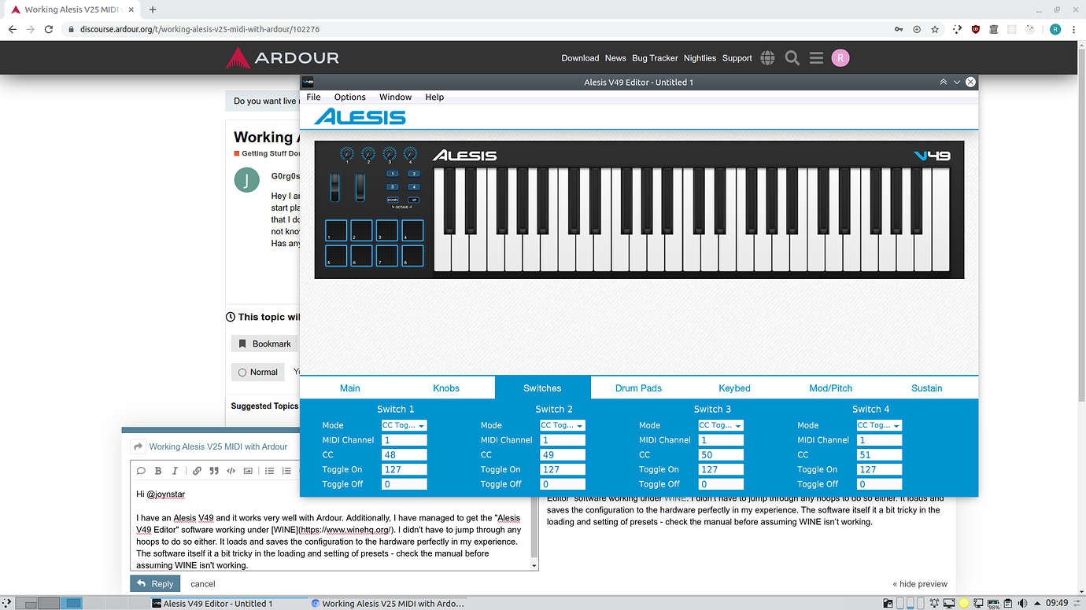This screenshot has width=1086, height=610.
Task: Click the uBlock Origin extension icon
Action: 976,29
